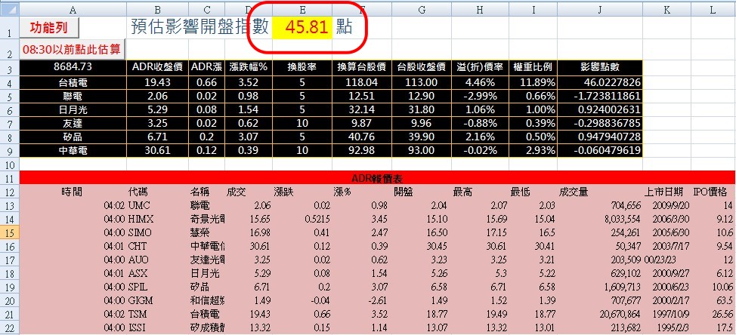The width and height of the screenshot is (736, 335).
Task: Select the ADR收盤價 header cell
Action: click(x=157, y=67)
